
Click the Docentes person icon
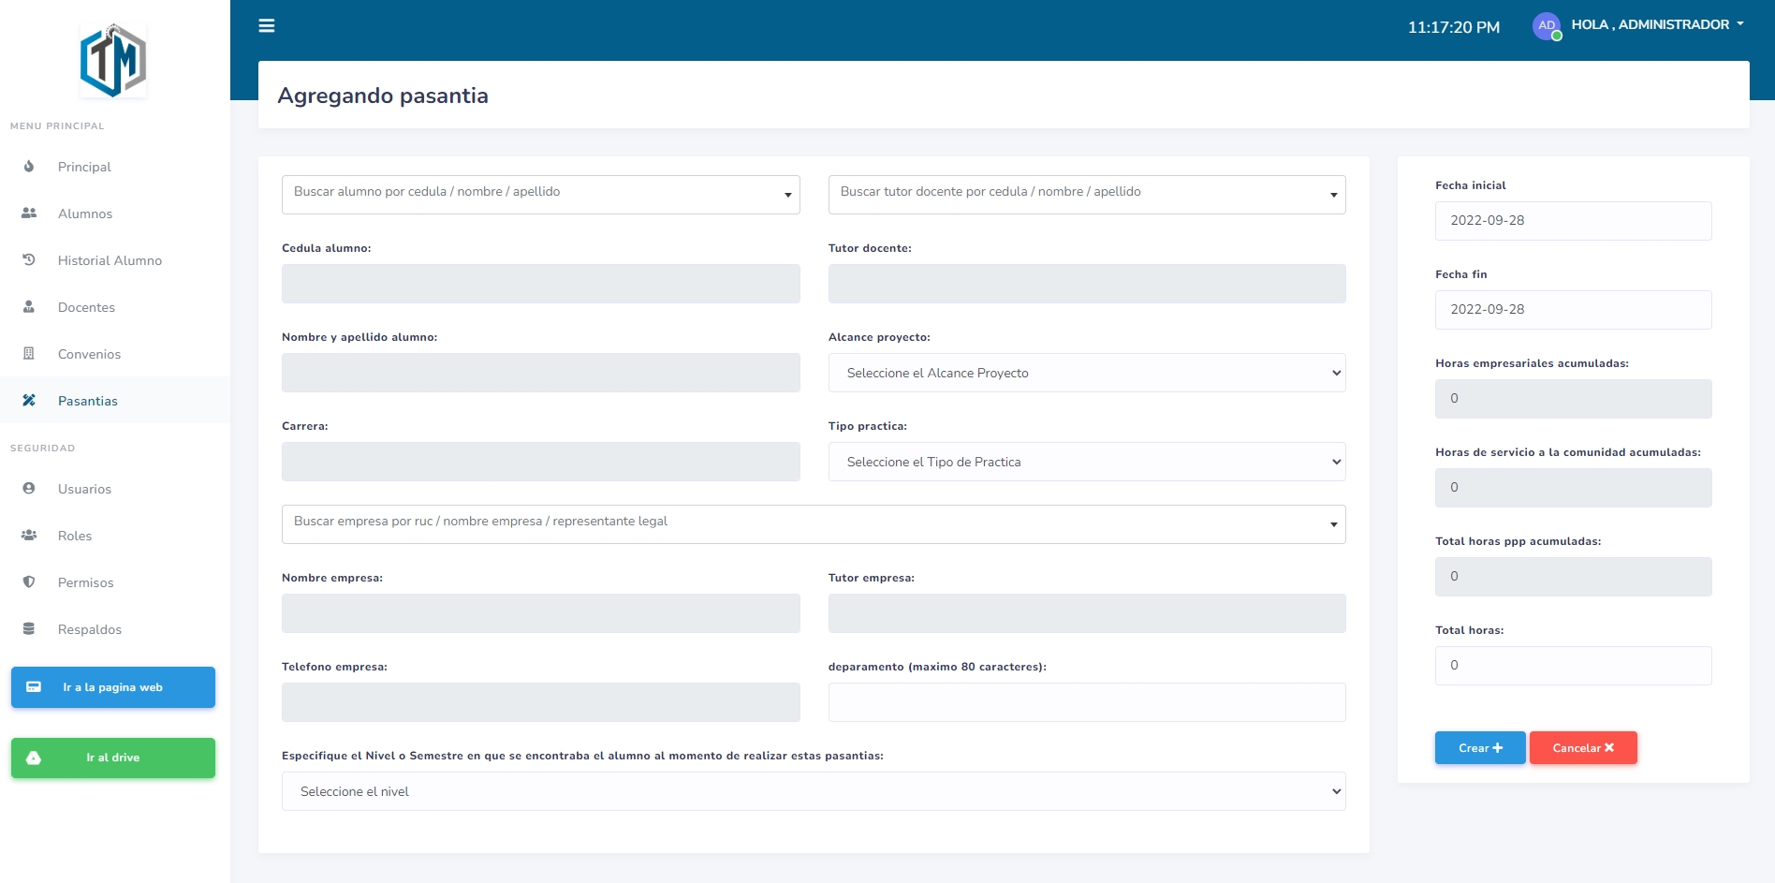click(29, 307)
